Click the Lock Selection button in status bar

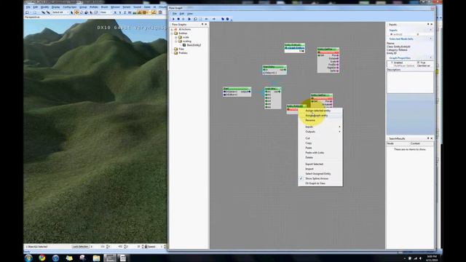click(81, 247)
